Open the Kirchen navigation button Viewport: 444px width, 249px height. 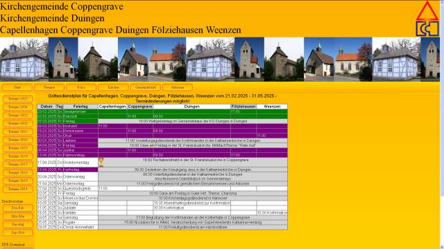click(x=113, y=87)
